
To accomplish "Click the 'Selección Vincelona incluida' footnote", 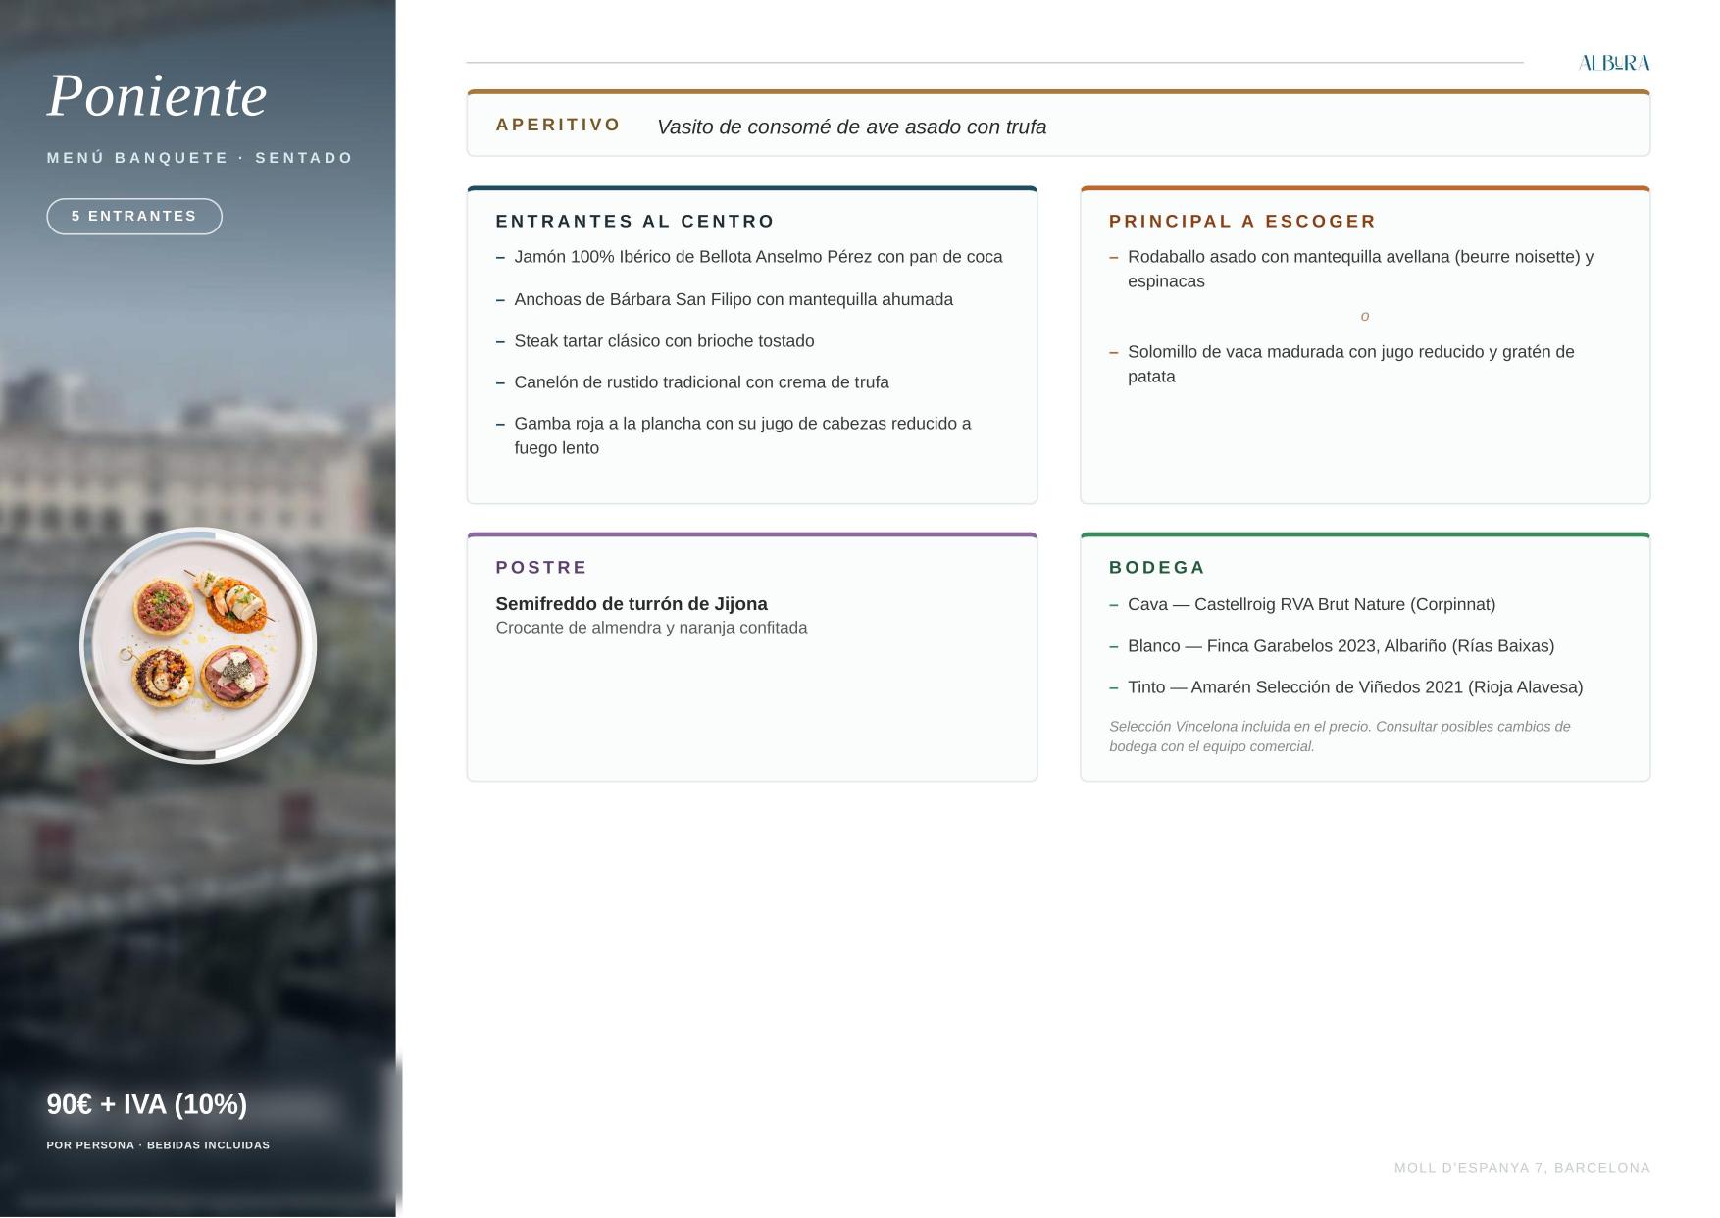I will pyautogui.click(x=1340, y=736).
